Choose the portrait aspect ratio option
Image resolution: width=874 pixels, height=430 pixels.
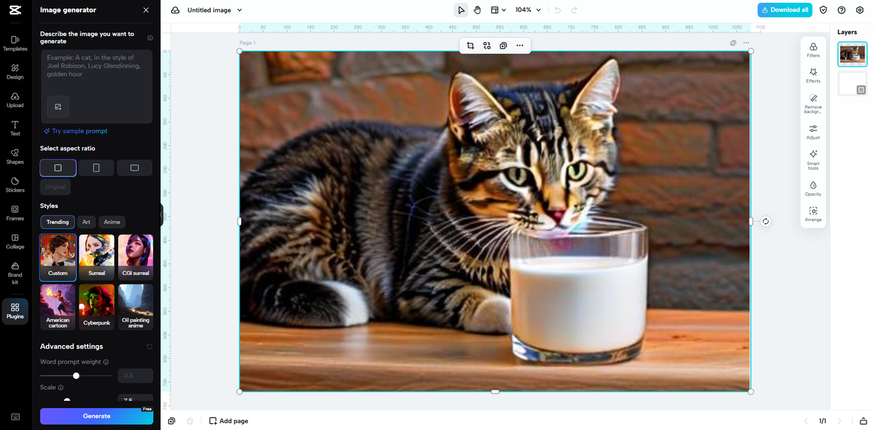[x=96, y=168]
